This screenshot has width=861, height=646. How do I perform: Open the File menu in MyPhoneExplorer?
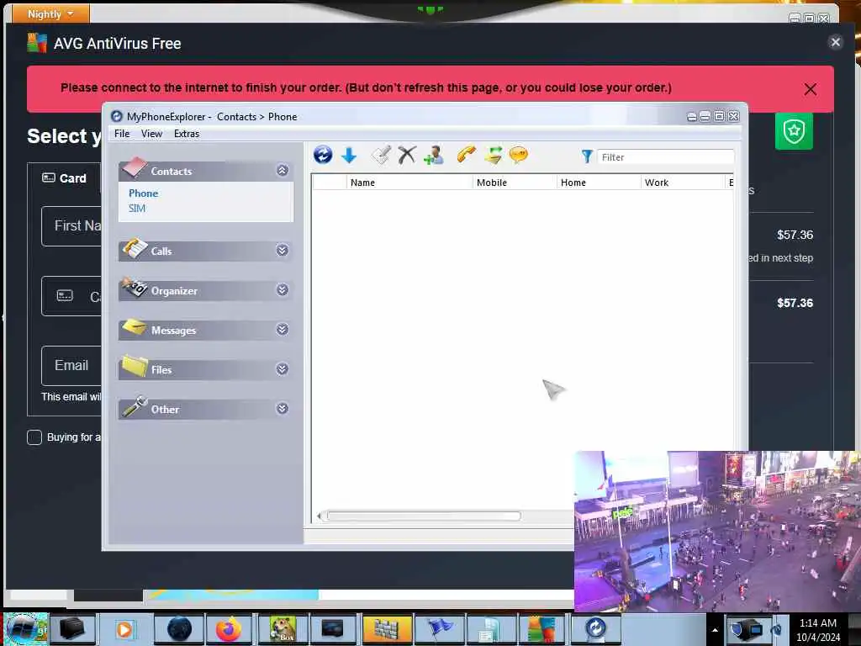pos(122,134)
